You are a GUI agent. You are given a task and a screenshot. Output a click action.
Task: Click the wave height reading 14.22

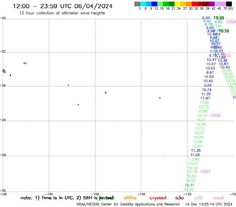[x=189, y=189]
